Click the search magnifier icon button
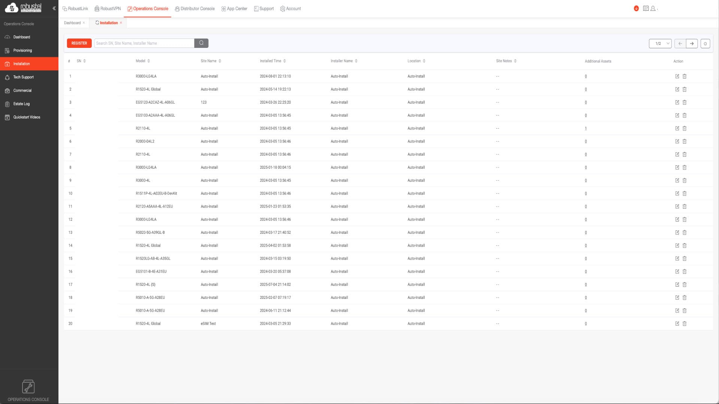 tap(201, 43)
